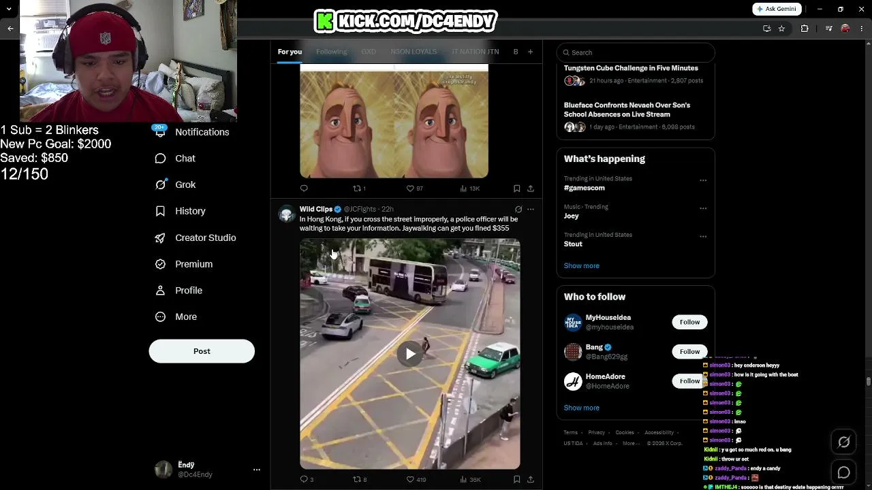Open the IT NATION JTN tab

click(x=476, y=52)
